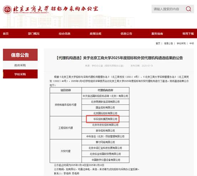Image resolution: width=197 pixels, height=176 pixels.
Task: Focus the search input field
Action: click(x=168, y=9)
